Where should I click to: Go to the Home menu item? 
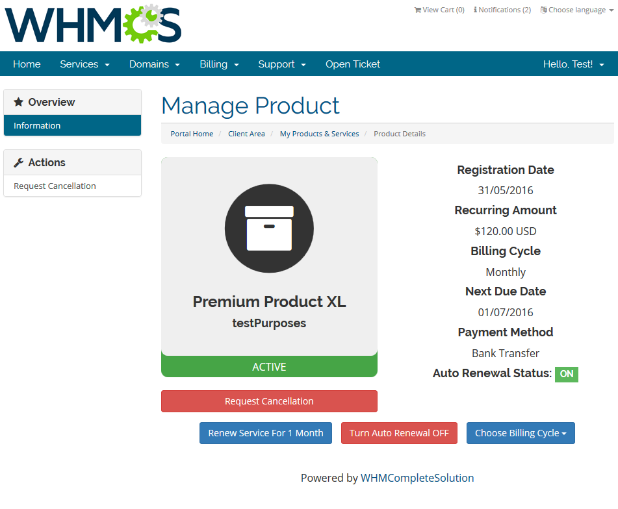tap(27, 64)
